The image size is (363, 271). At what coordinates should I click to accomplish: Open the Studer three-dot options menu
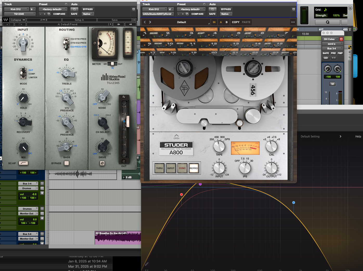click(x=293, y=22)
